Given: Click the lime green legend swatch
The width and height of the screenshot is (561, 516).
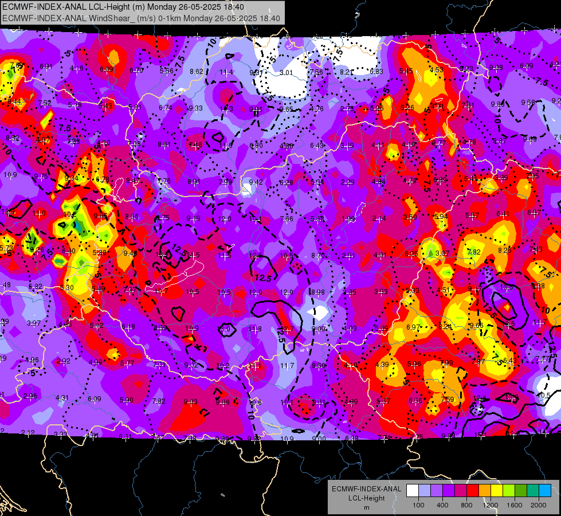Looking at the screenshot, I should pyautogui.click(x=509, y=491).
